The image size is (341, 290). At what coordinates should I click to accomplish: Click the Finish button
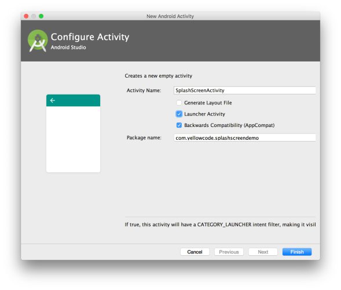[x=297, y=252]
